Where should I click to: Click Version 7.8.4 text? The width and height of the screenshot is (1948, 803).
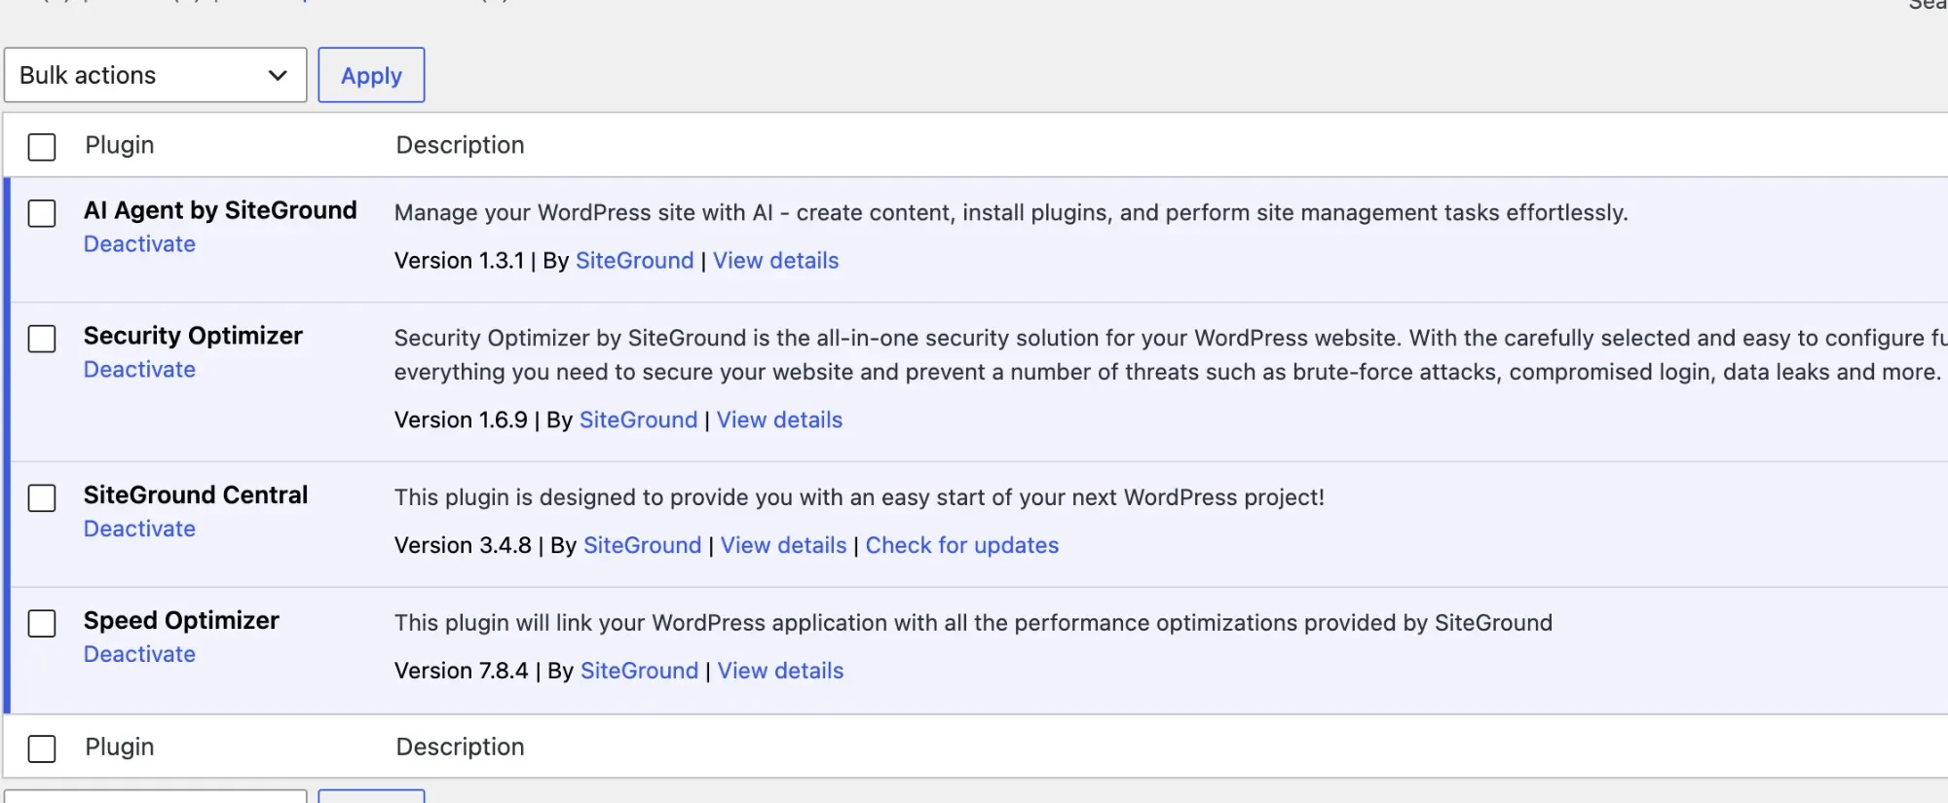point(461,671)
